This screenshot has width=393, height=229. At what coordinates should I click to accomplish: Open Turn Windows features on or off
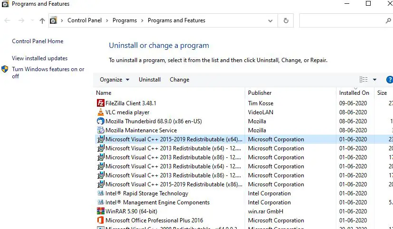coord(48,73)
